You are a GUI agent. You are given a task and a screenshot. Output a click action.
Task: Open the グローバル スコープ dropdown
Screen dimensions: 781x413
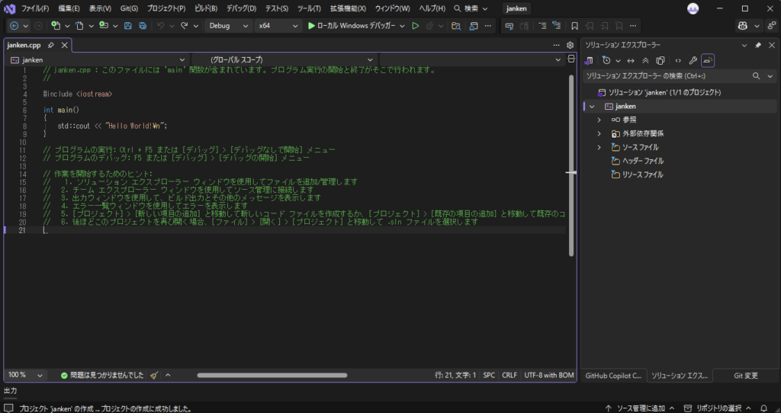tap(284, 59)
